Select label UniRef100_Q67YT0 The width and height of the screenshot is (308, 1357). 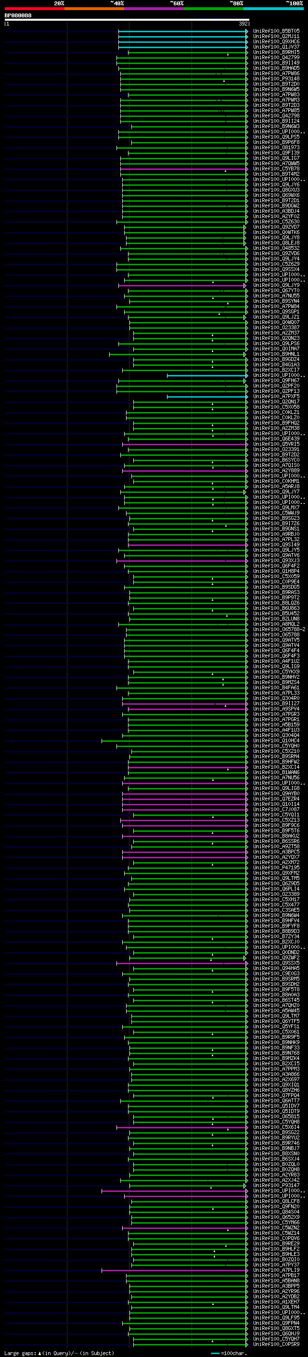point(276,291)
